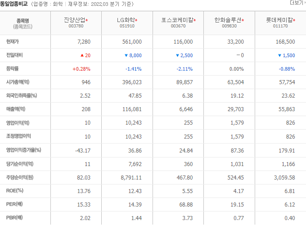Open the 더보기 link at top right
Image resolution: width=306 pixels, height=225 pixels.
tap(297, 3)
